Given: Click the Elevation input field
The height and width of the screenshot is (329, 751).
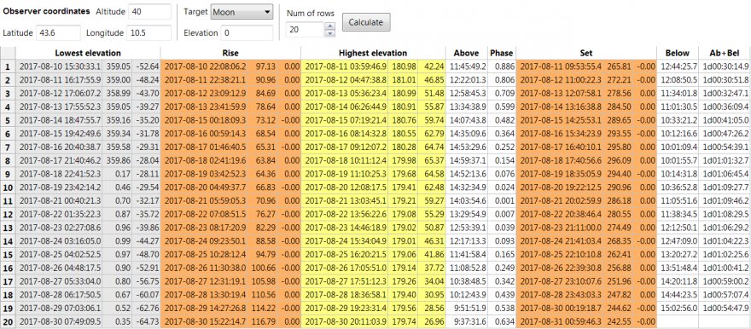Looking at the screenshot, I should (247, 33).
